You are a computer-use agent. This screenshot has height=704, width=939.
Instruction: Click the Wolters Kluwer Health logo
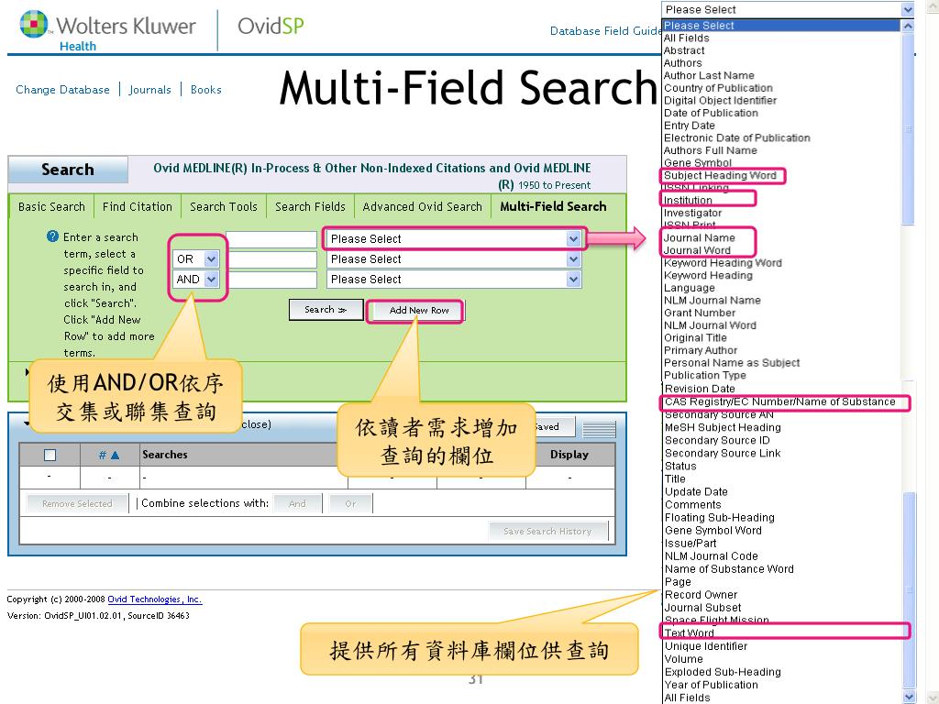coord(108,31)
